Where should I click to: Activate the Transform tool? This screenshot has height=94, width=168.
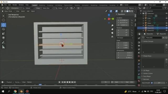pos(3,38)
